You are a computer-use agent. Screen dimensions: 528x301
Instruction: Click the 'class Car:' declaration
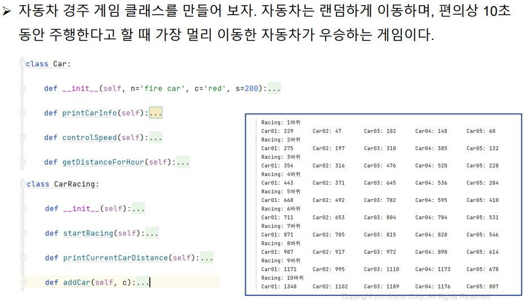pos(48,64)
